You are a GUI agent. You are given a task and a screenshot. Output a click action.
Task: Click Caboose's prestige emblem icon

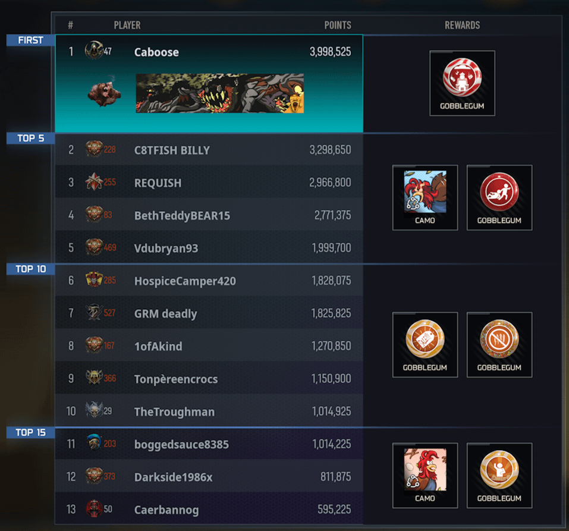click(94, 51)
